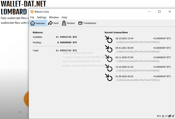This screenshot has height=119, width=175.
Task: Click the BTC unit selector in the status bar
Action: point(159,116)
